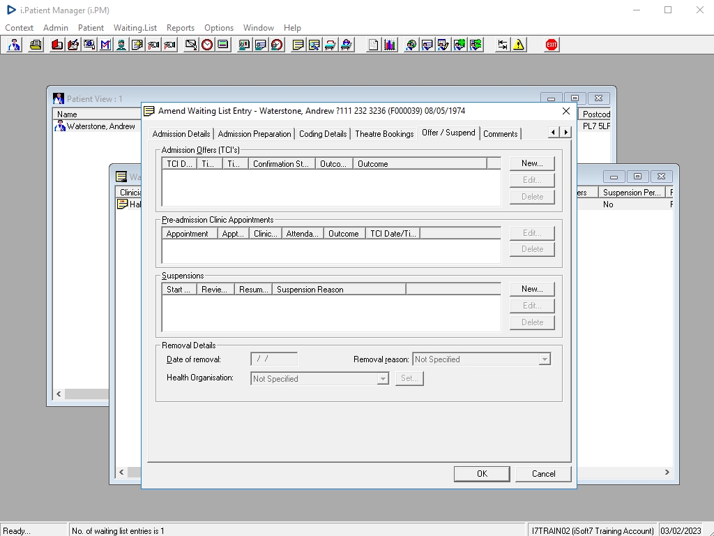The width and height of the screenshot is (714, 536).
Task: Click the note with yellow starburst icon
Action: (x=137, y=45)
